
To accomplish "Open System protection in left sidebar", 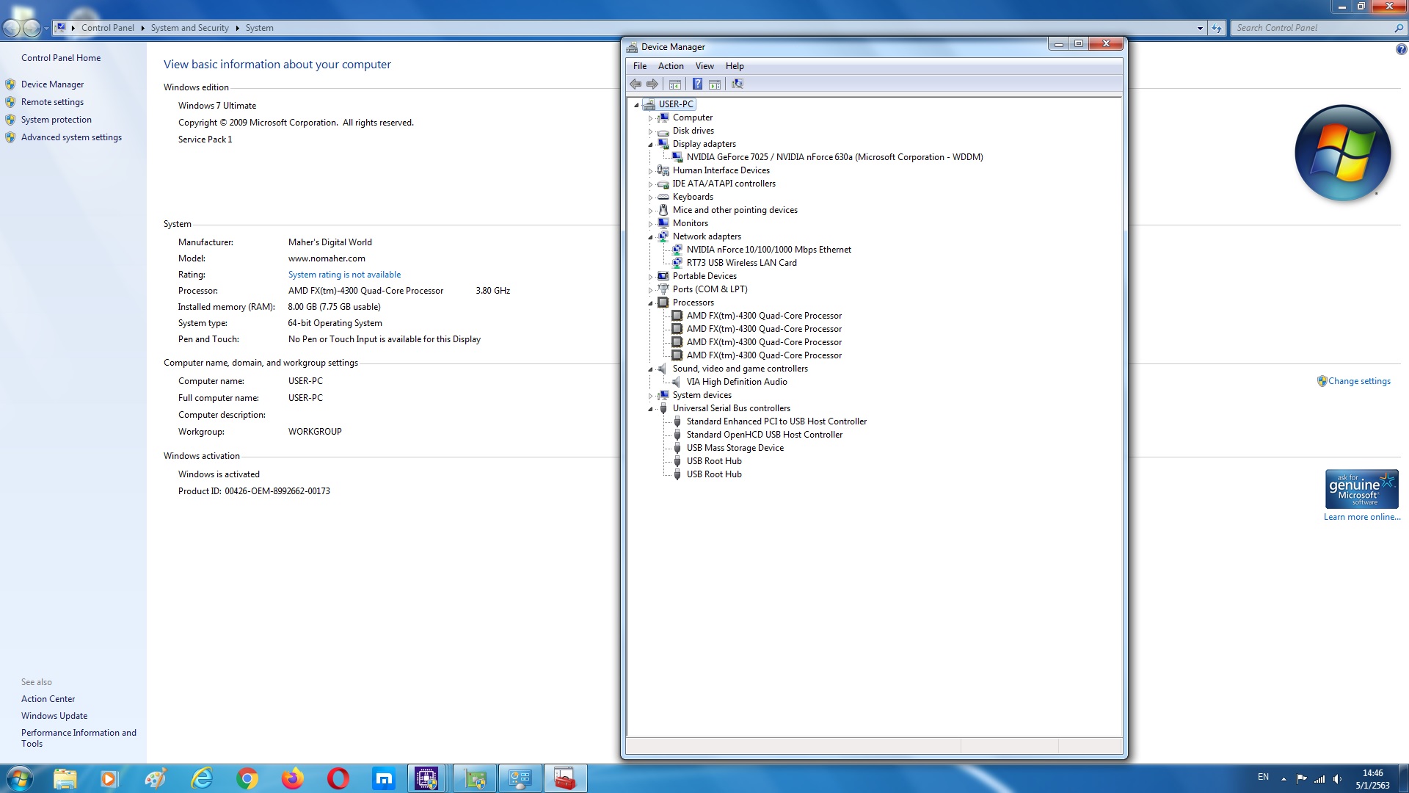I will (57, 120).
